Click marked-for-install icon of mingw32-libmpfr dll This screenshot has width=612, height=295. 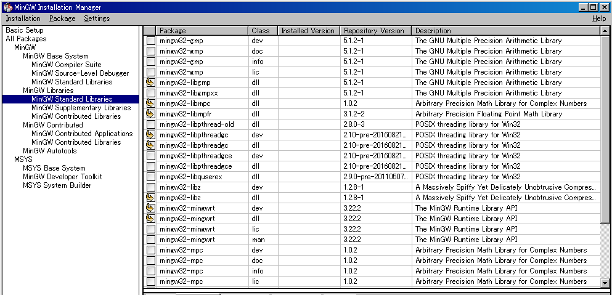coord(150,114)
